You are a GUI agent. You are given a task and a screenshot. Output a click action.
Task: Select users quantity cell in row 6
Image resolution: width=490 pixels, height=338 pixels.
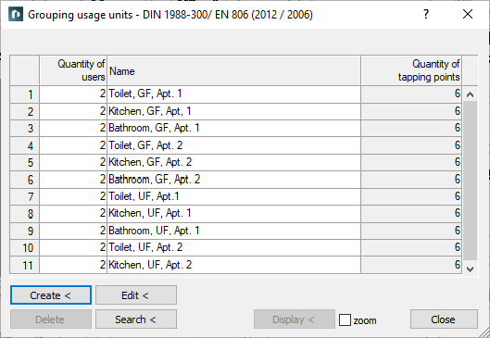click(73, 180)
